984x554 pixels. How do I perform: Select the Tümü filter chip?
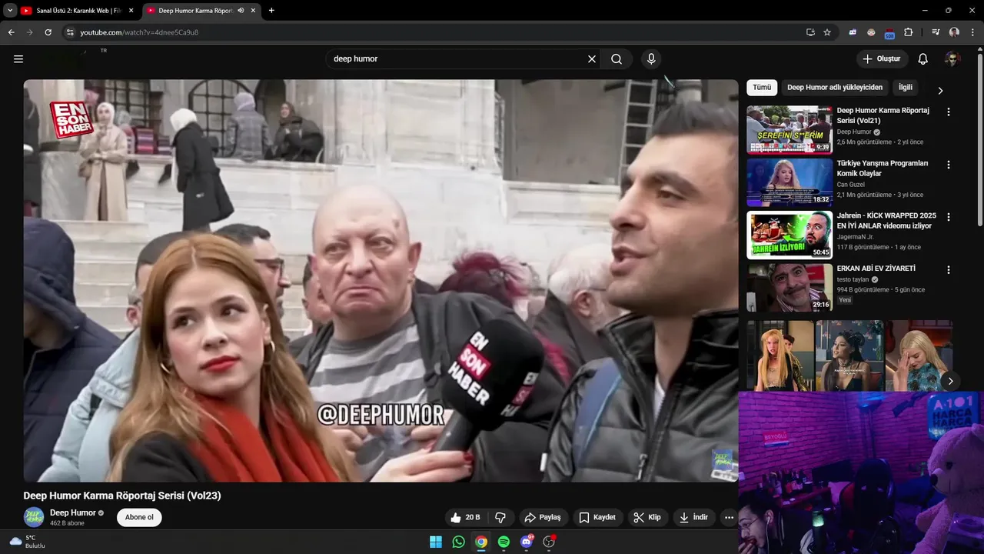(762, 88)
